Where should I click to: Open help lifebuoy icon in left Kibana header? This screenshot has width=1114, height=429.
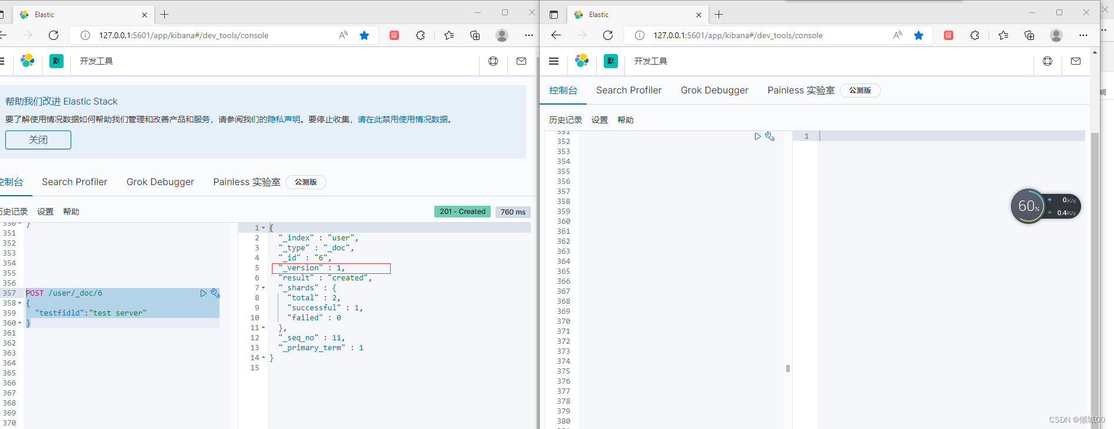coord(493,61)
